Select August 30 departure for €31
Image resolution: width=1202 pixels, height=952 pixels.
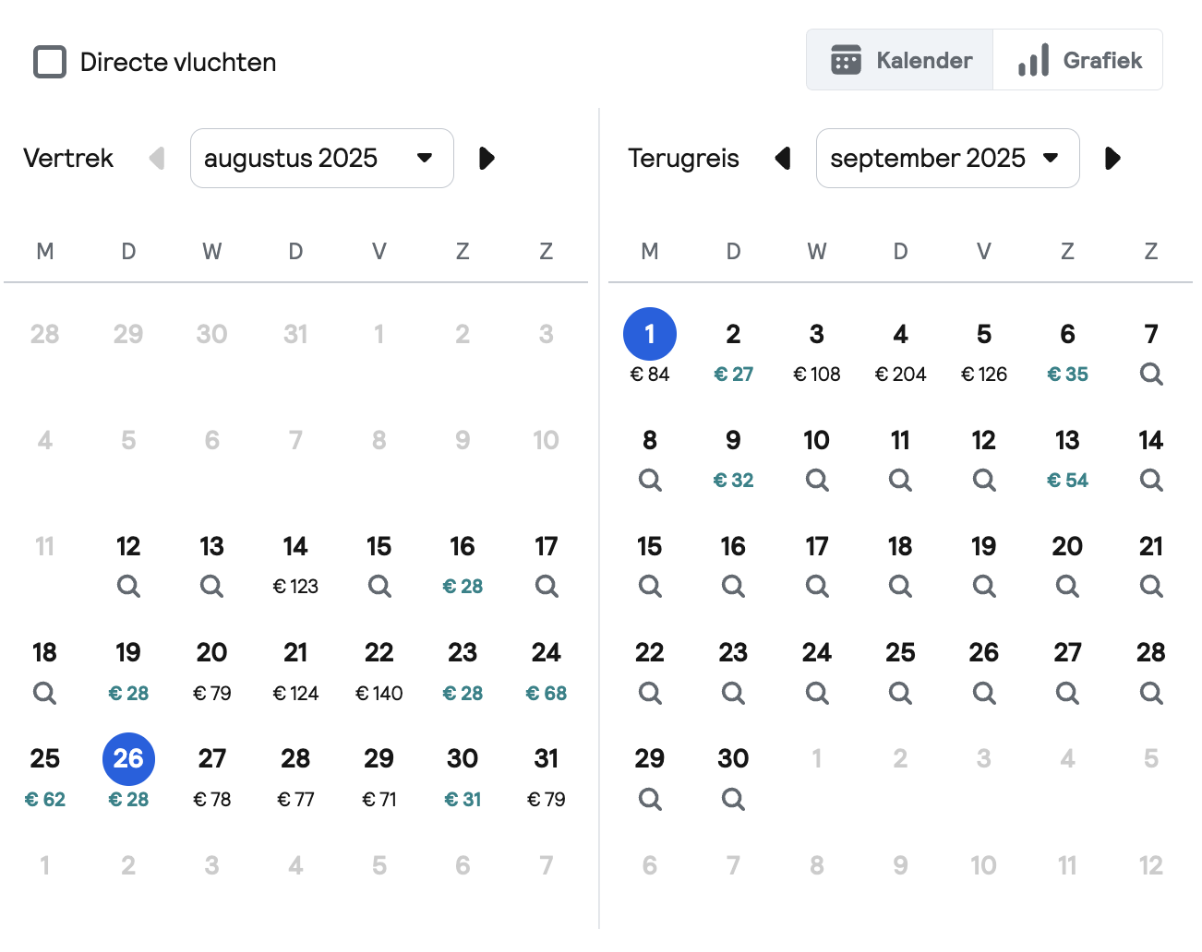tap(463, 777)
